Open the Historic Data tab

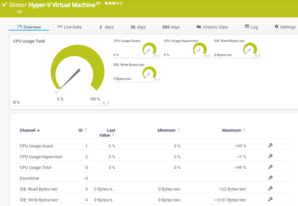coord(212,27)
